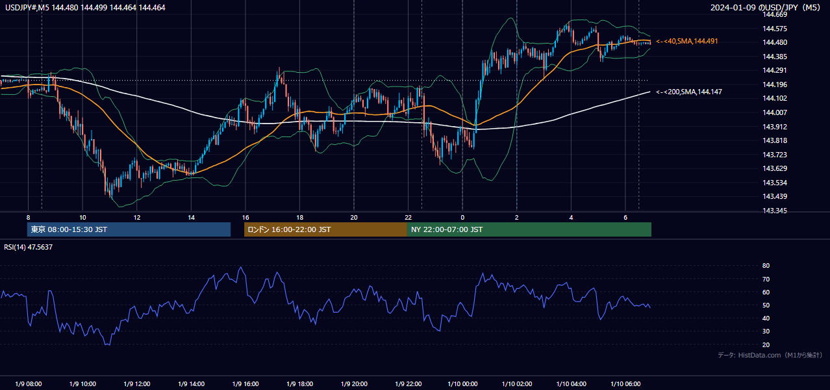Click the 1/10 00:00 time axis label
Image resolution: width=830 pixels, height=390 pixels.
462,383
